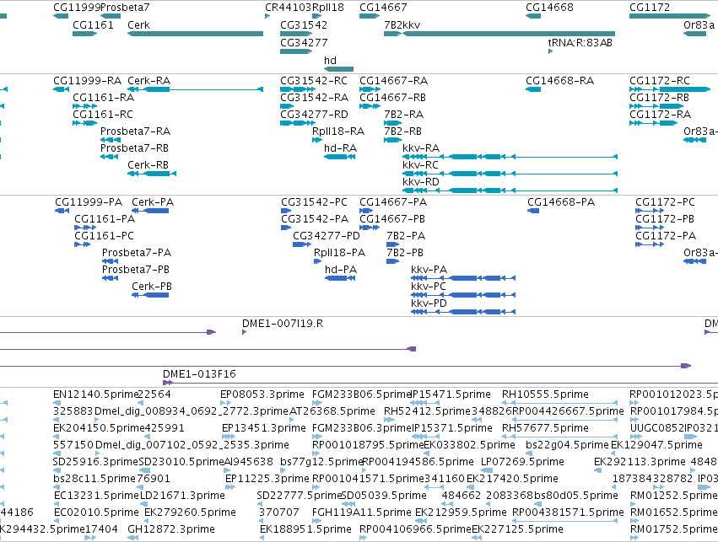This screenshot has width=718, height=542.
Task: Click the CG14667-RB transcript label
Action: pos(392,98)
